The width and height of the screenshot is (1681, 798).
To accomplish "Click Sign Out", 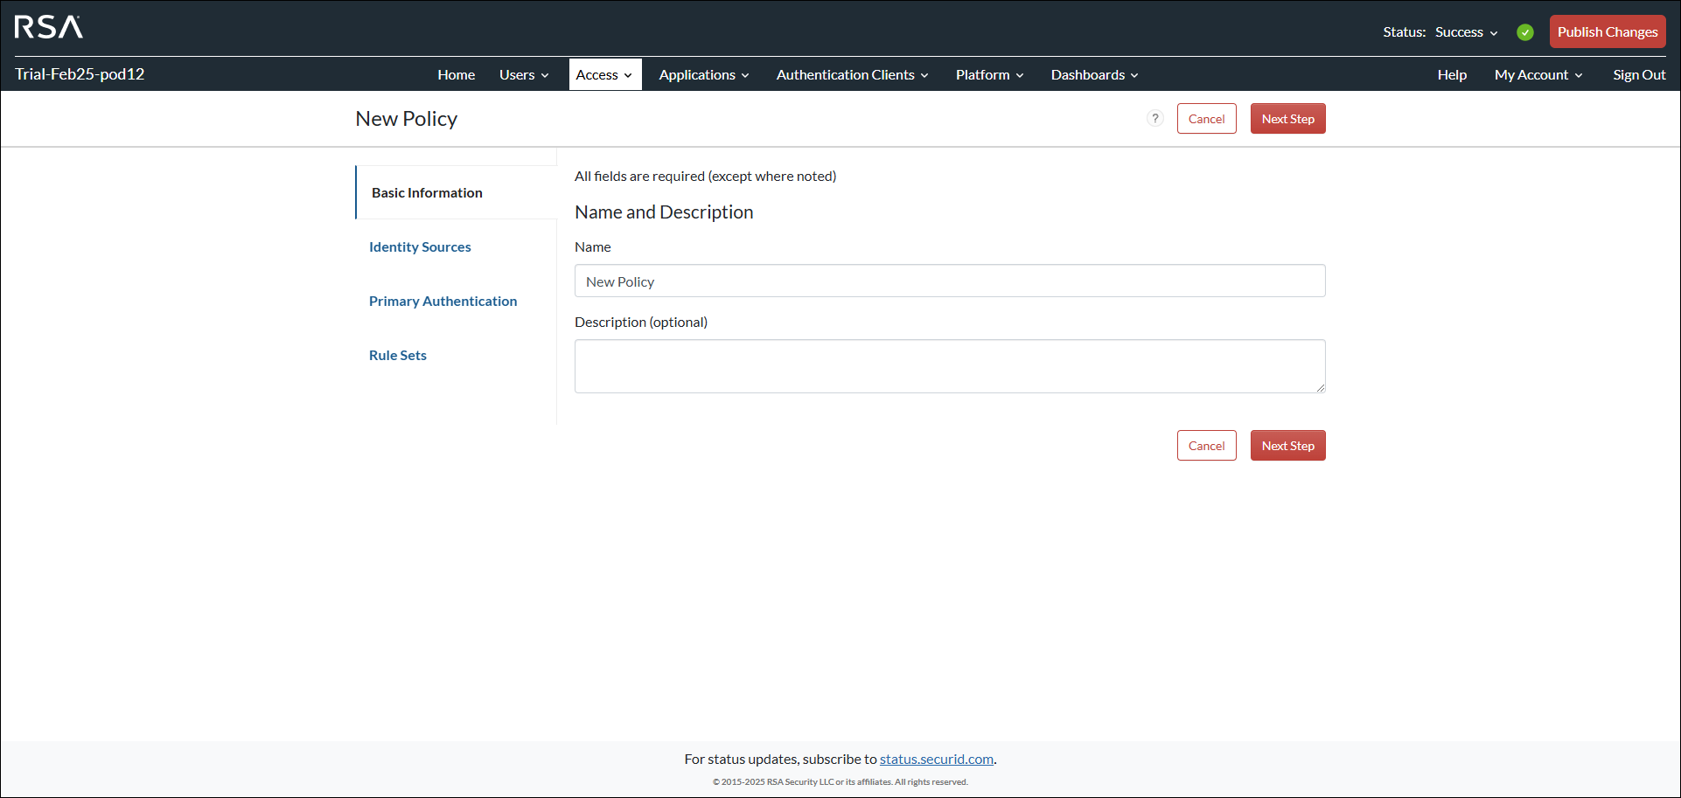I will [1639, 75].
